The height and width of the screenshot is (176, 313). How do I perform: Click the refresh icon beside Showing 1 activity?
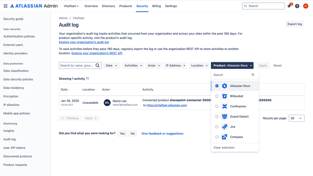click(x=87, y=78)
